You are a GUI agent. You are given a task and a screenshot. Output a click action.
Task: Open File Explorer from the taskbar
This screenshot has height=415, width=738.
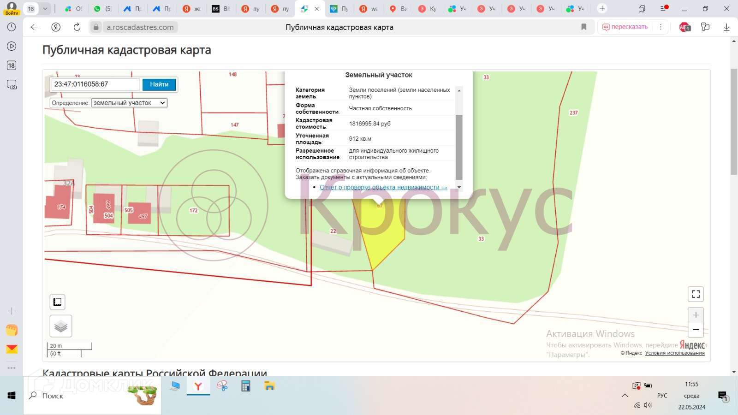[269, 386]
